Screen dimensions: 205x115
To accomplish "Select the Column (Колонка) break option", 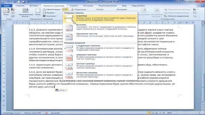I will (100, 27).
